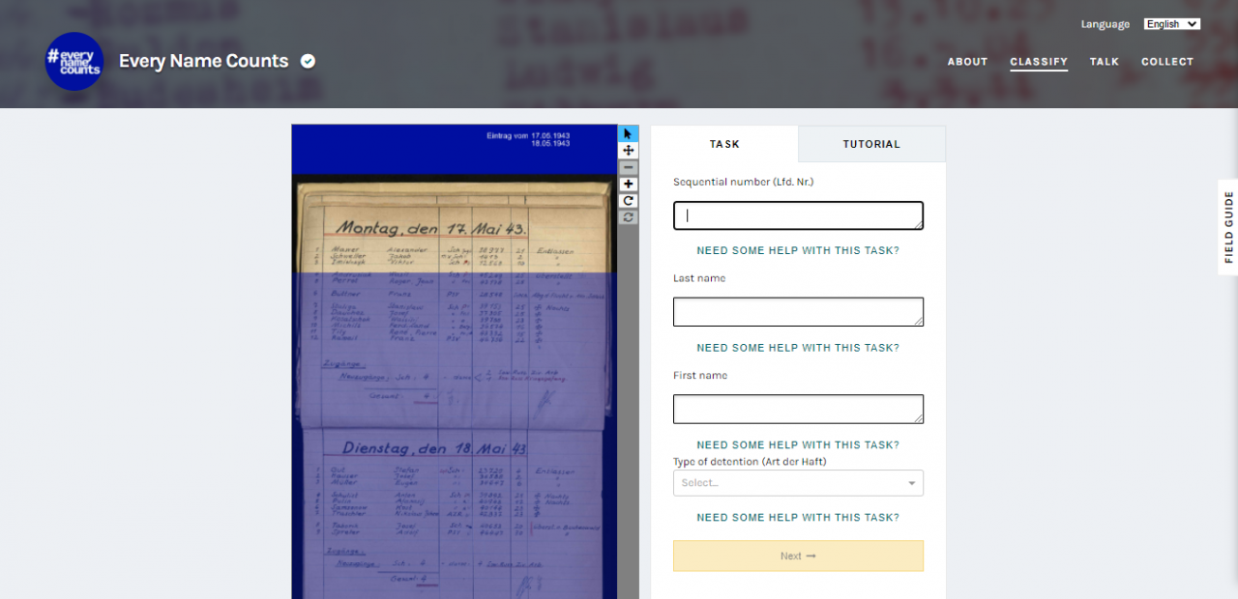
Task: Click the 'Dienstag, den 18. Mai 43' heading
Action: coord(434,448)
